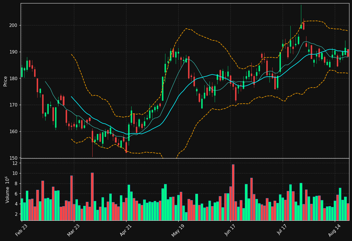Select the 180 price tick label
The image size is (352, 241).
tap(13, 78)
